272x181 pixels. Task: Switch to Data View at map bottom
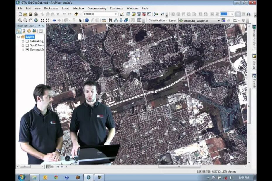48,167
